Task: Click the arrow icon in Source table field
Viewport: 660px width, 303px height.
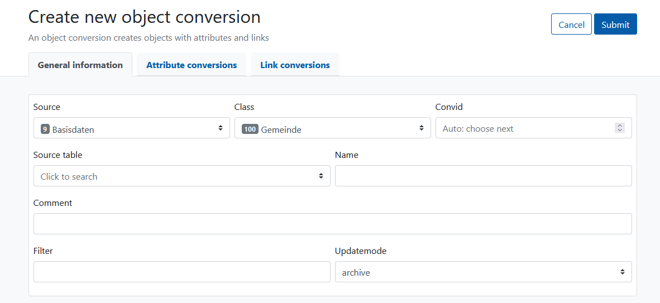Action: pyautogui.click(x=321, y=176)
